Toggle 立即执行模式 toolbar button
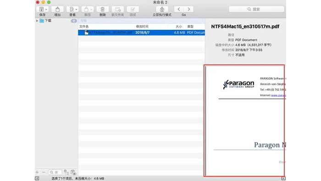The width and height of the screenshot is (321, 181). click(x=162, y=10)
